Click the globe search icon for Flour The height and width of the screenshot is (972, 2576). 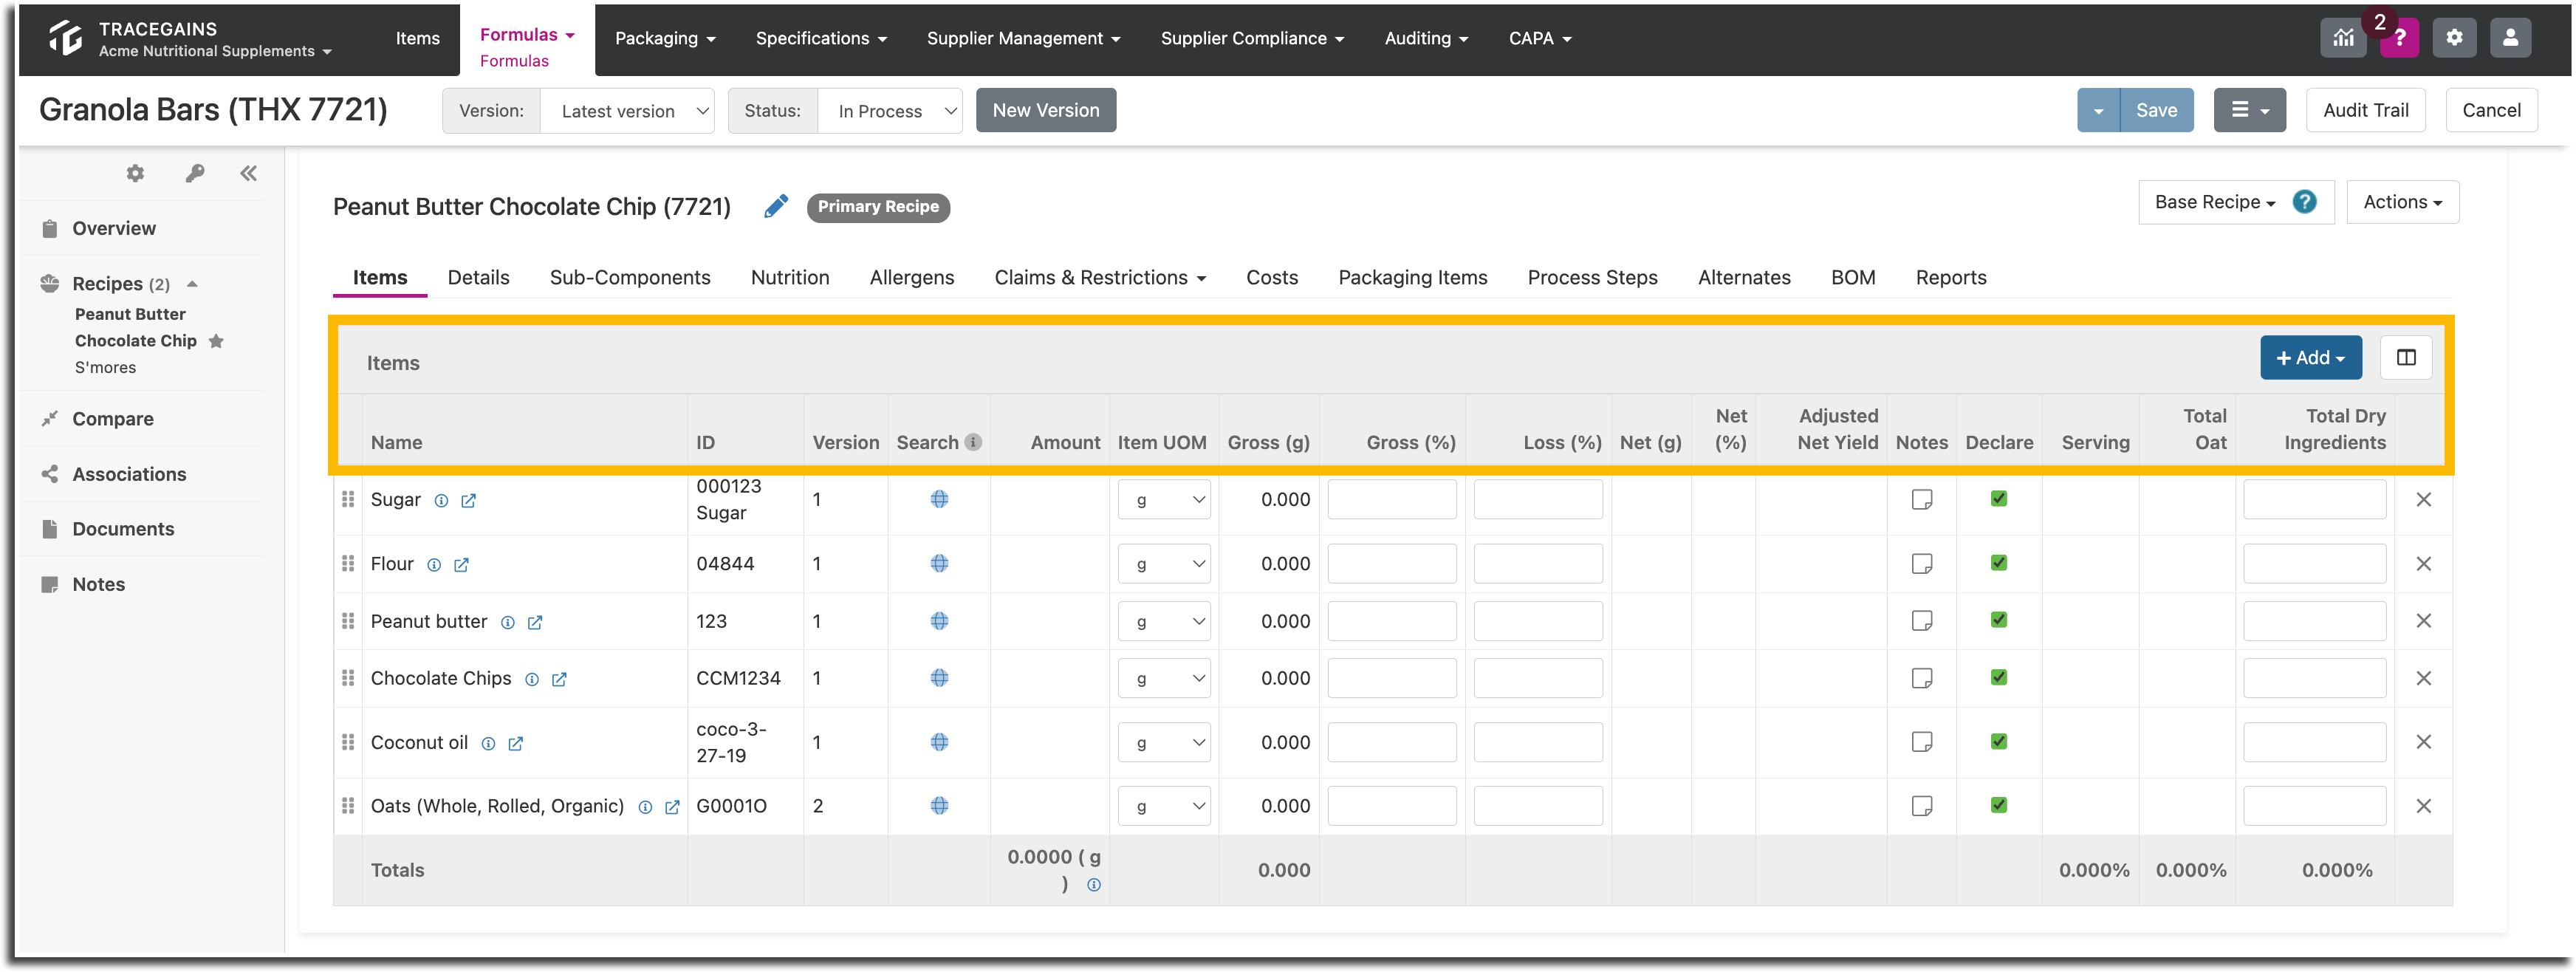pos(939,563)
